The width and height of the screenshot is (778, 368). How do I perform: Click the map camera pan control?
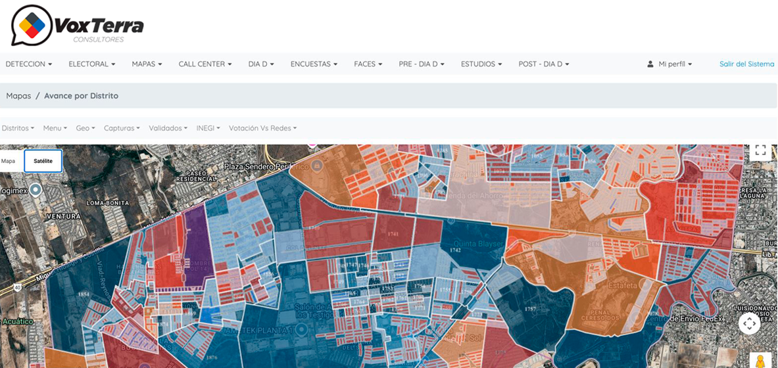749,323
